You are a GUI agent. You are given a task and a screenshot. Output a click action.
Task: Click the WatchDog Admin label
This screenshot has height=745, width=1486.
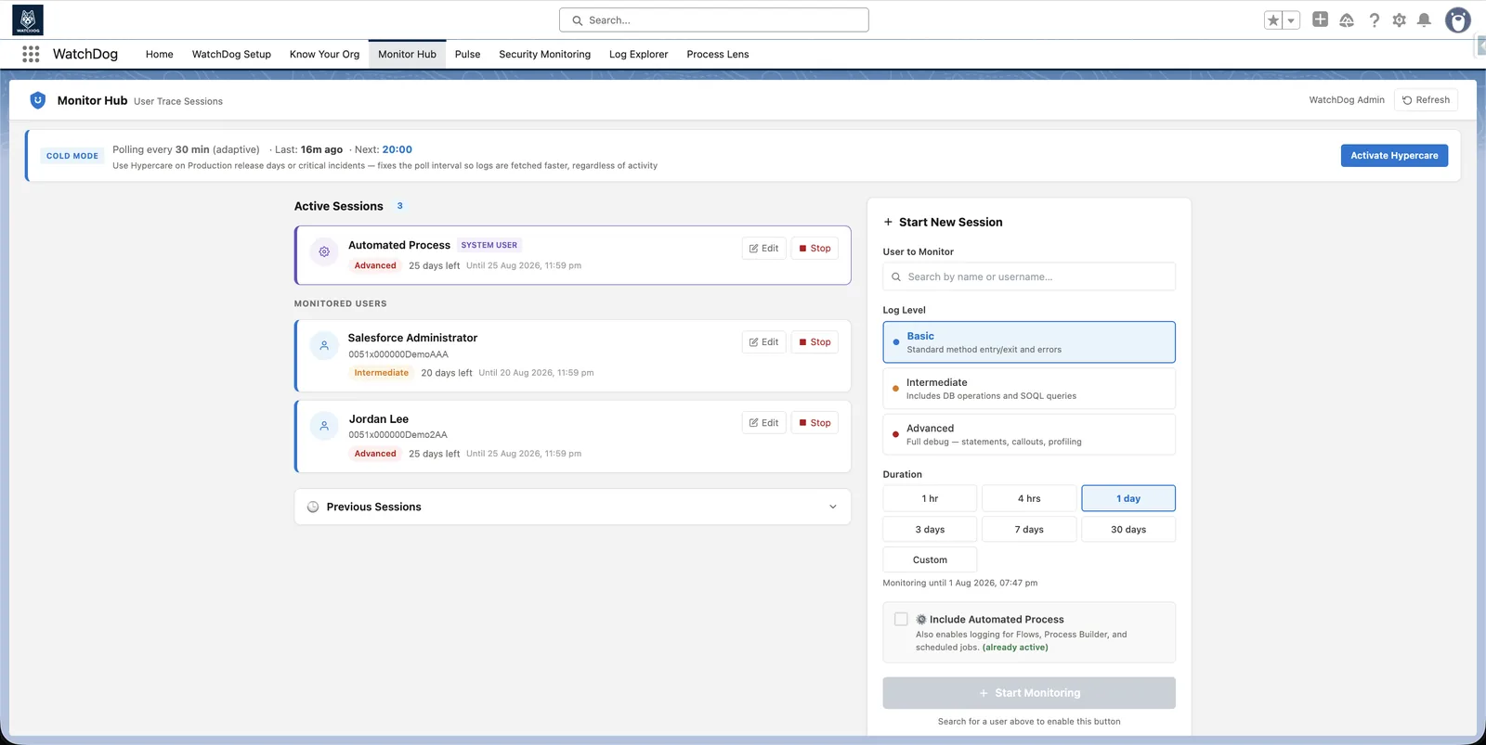coord(1347,100)
